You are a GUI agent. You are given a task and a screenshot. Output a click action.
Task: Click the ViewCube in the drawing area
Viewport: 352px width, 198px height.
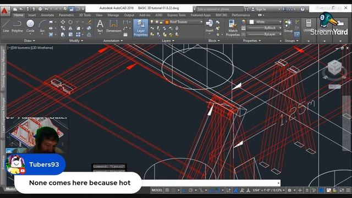coord(334,68)
